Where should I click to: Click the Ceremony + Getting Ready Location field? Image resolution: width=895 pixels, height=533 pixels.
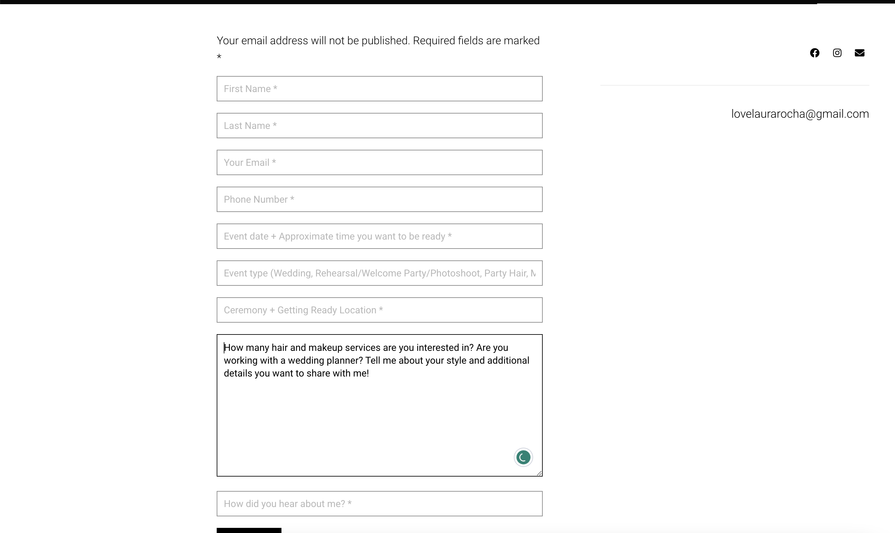[x=379, y=310]
